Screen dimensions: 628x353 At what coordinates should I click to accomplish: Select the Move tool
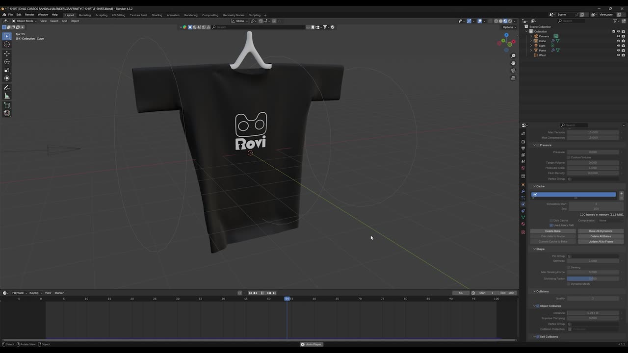7,53
